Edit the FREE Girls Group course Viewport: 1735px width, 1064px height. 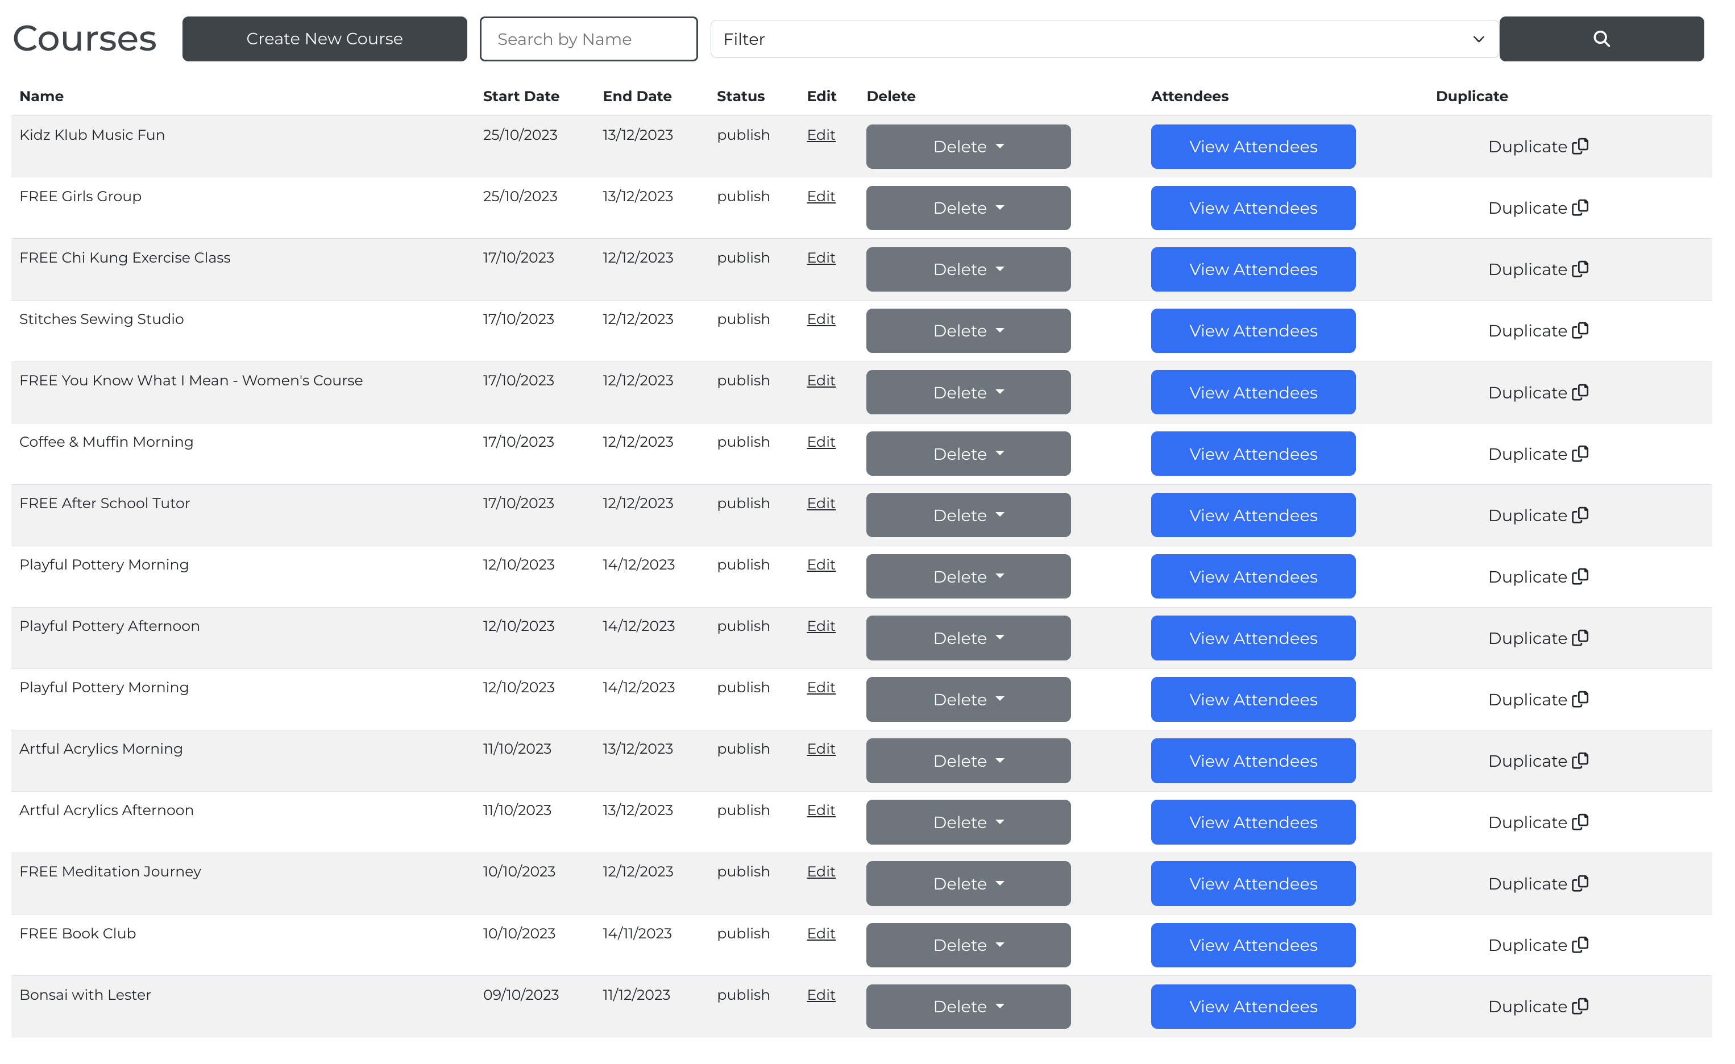[820, 197]
